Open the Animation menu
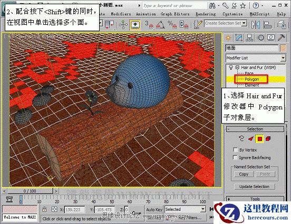Image resolution: width=291 pixels, height=224 pixels. coord(146,14)
